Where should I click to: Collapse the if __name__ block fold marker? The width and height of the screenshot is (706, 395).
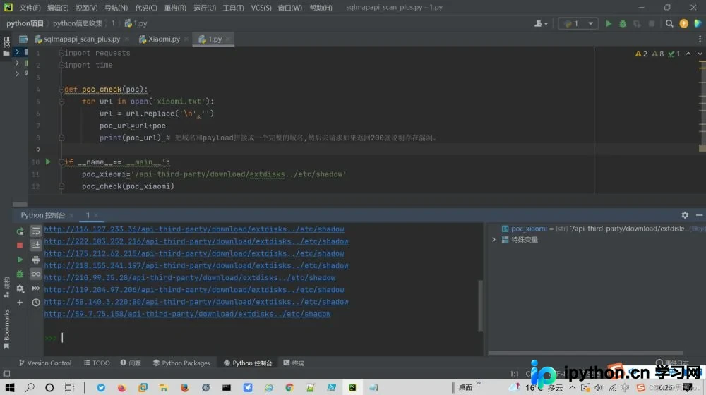coord(61,162)
